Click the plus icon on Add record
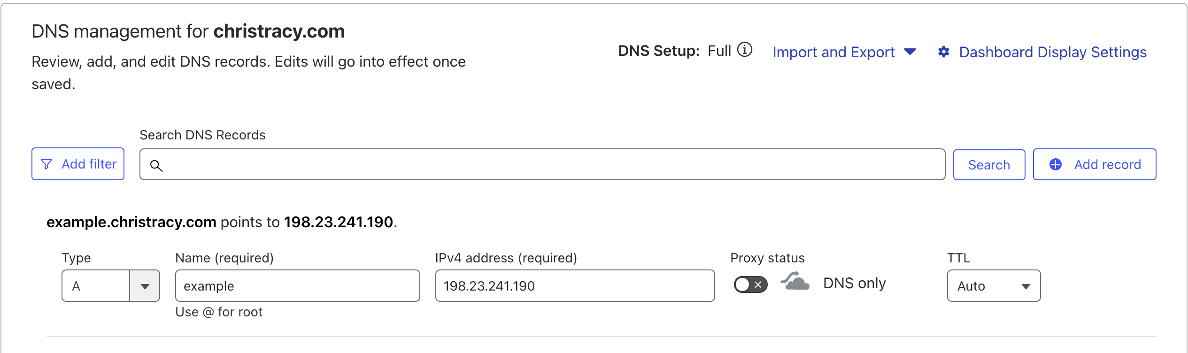This screenshot has height=353, width=1188. (x=1056, y=164)
